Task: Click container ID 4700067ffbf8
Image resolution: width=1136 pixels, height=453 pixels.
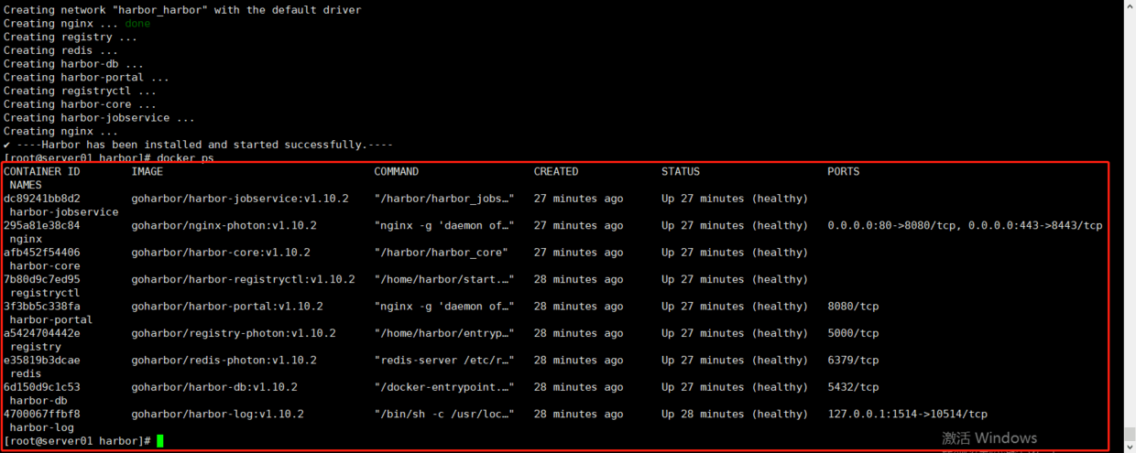Action: pos(42,415)
